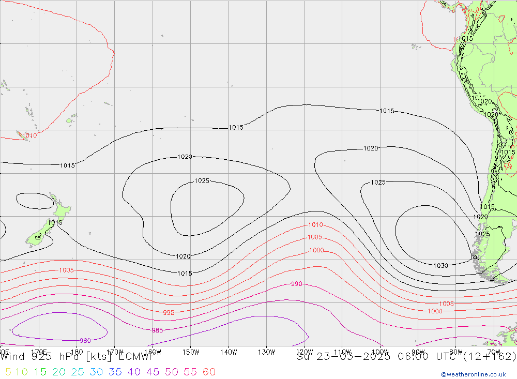Click the 980 isobar label
The height and width of the screenshot is (379, 517).
pyautogui.click(x=85, y=340)
